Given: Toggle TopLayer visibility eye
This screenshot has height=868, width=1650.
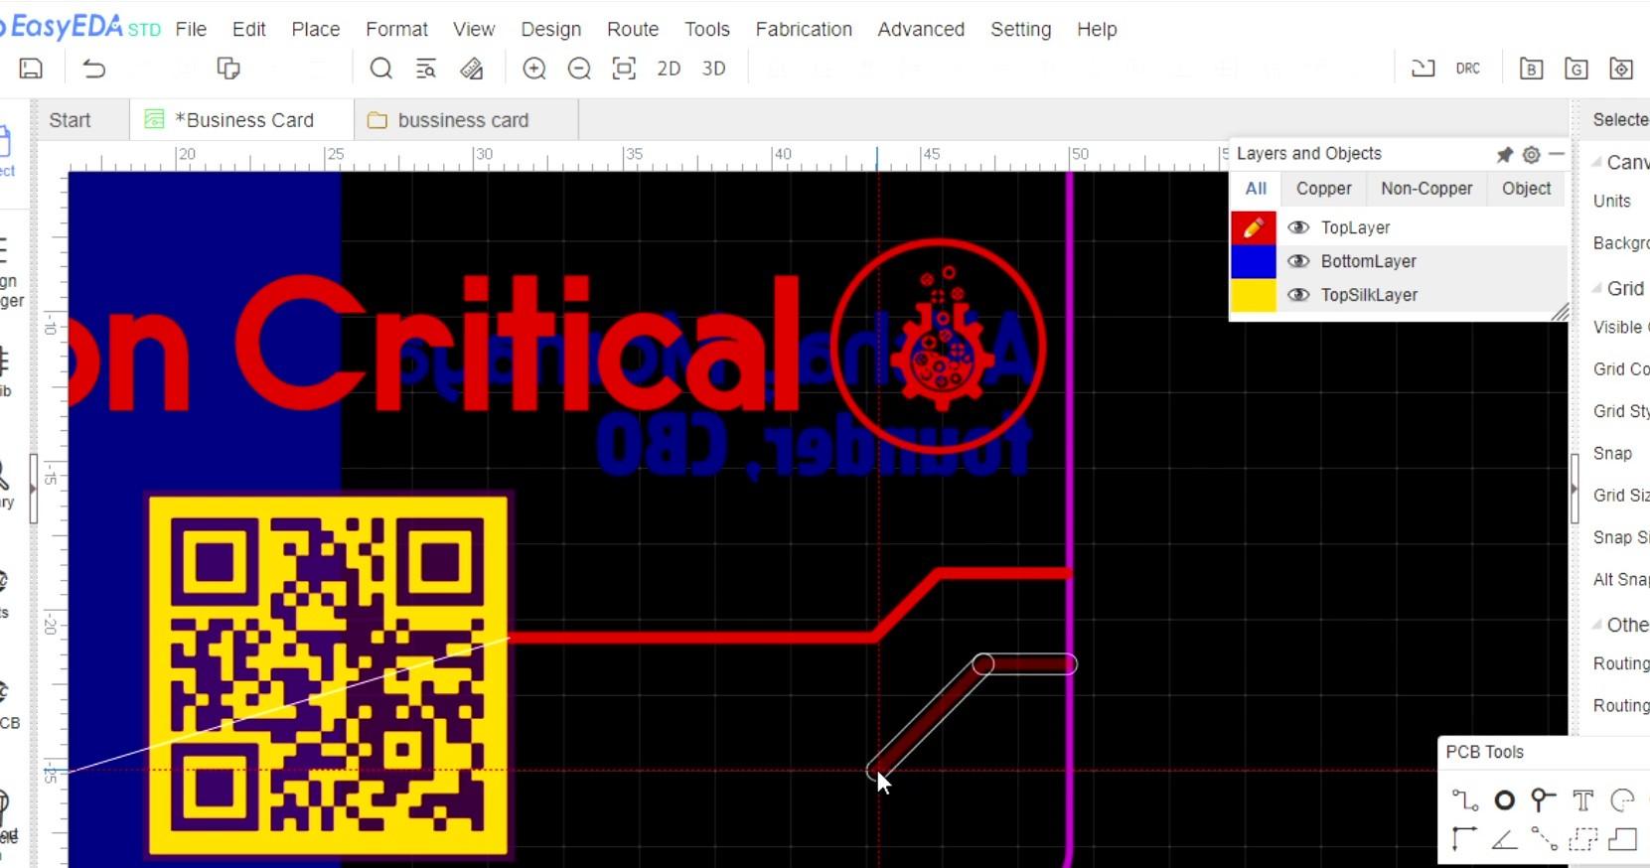Looking at the screenshot, I should click(1297, 227).
